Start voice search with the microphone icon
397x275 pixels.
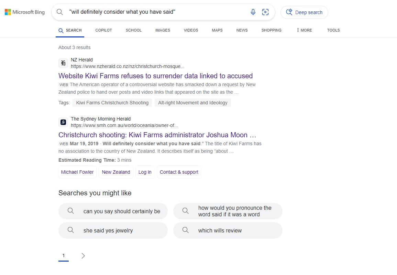pos(253,12)
